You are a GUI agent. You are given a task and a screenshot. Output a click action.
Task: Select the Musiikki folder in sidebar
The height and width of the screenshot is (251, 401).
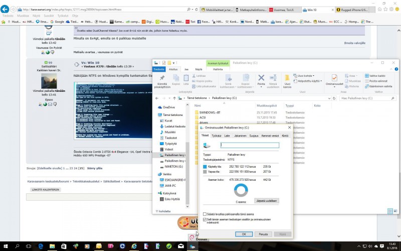pyautogui.click(x=171, y=132)
